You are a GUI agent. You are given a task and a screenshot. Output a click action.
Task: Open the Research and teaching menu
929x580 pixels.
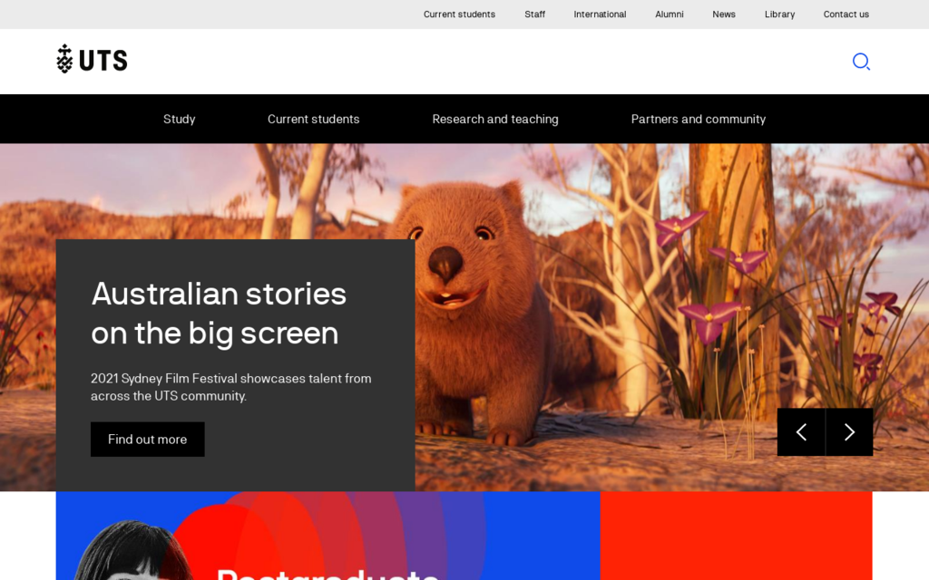tap(495, 119)
